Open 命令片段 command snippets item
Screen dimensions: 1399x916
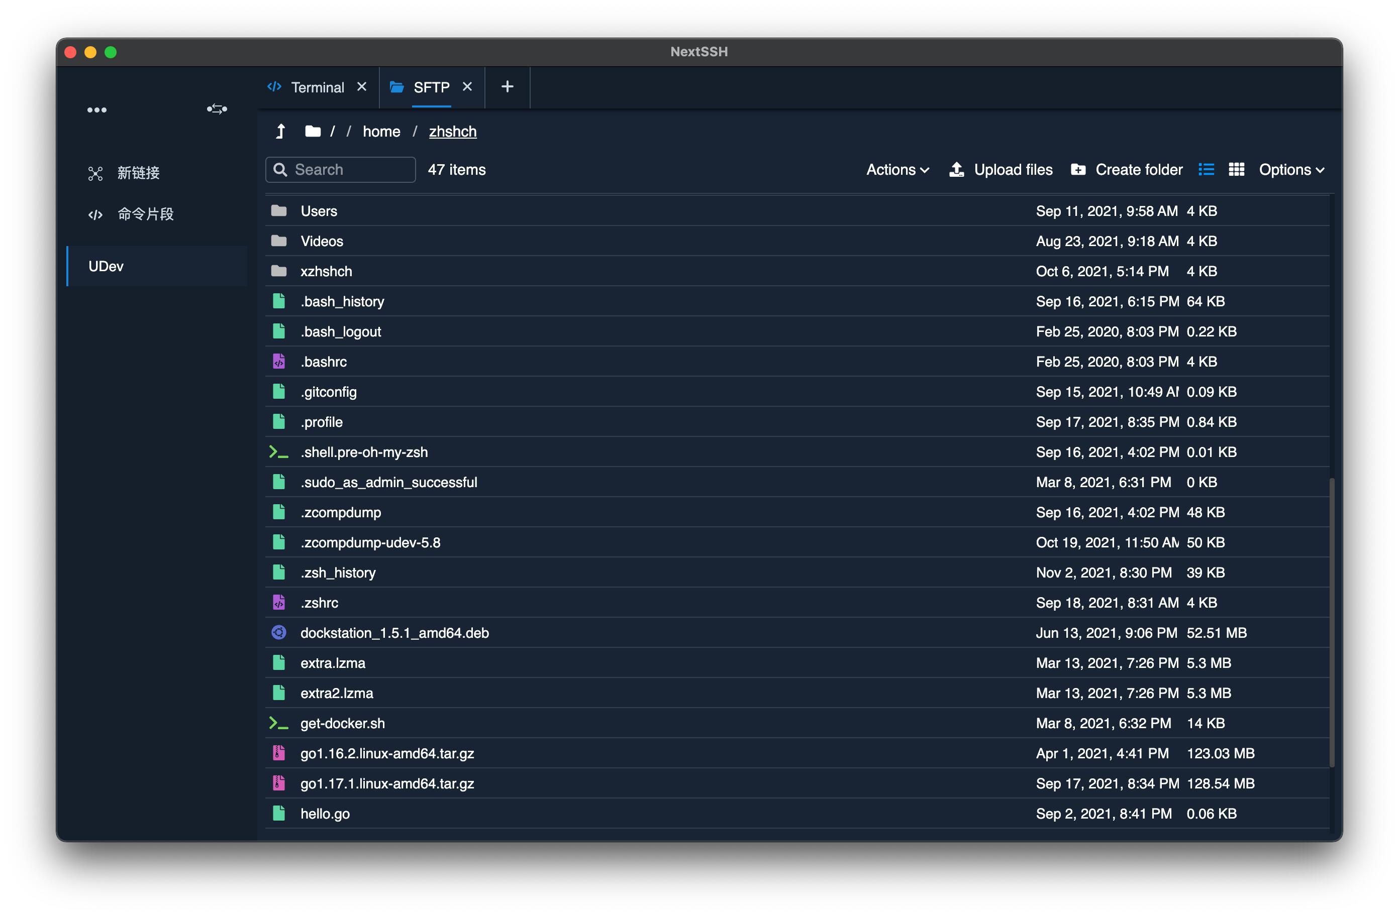coord(145,214)
